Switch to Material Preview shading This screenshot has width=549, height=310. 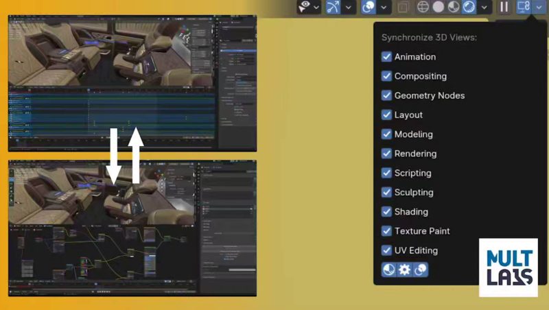[453, 7]
